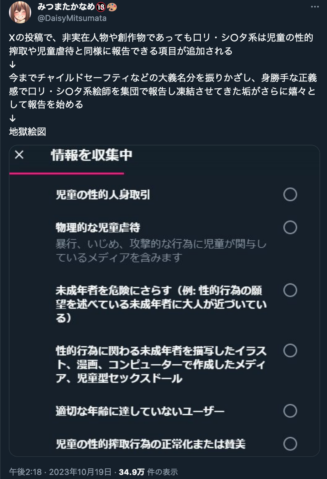Select the 適切な年齢に達していないユーザー radio button
Screen dimensions: 327x479
click(290, 410)
